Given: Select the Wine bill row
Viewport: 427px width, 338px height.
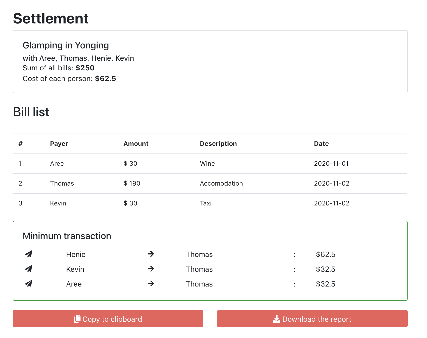Looking at the screenshot, I should click(210, 164).
